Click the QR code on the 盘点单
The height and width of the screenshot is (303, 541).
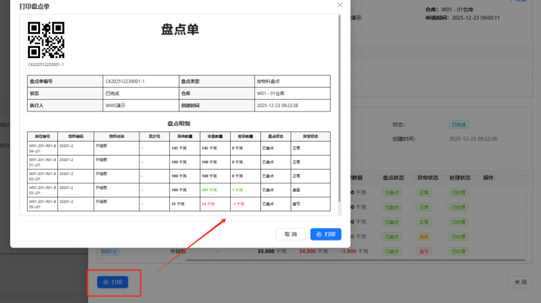[x=46, y=40]
